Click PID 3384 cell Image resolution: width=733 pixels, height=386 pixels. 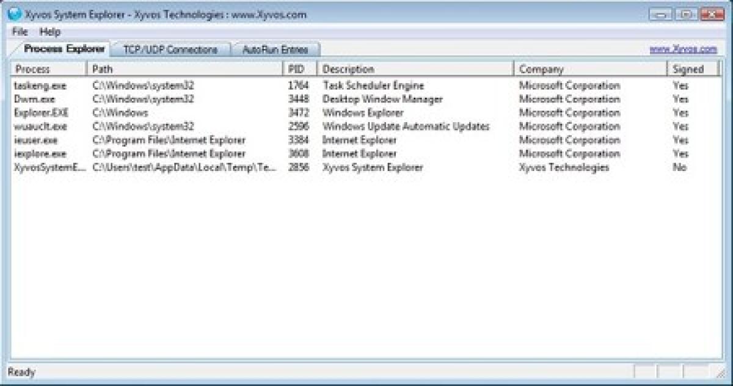298,140
